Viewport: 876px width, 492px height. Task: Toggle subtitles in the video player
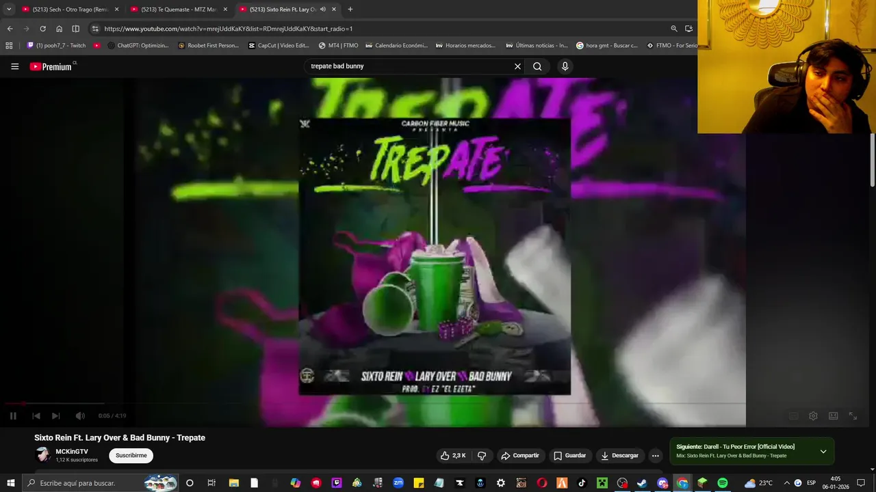(793, 415)
